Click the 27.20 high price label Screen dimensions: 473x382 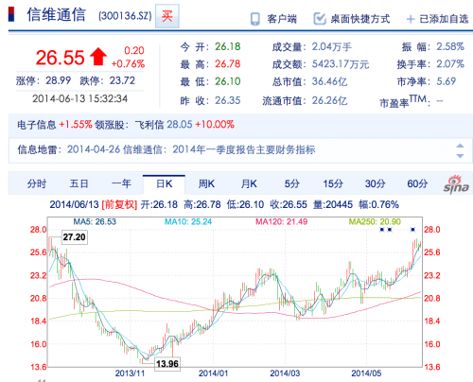74,237
